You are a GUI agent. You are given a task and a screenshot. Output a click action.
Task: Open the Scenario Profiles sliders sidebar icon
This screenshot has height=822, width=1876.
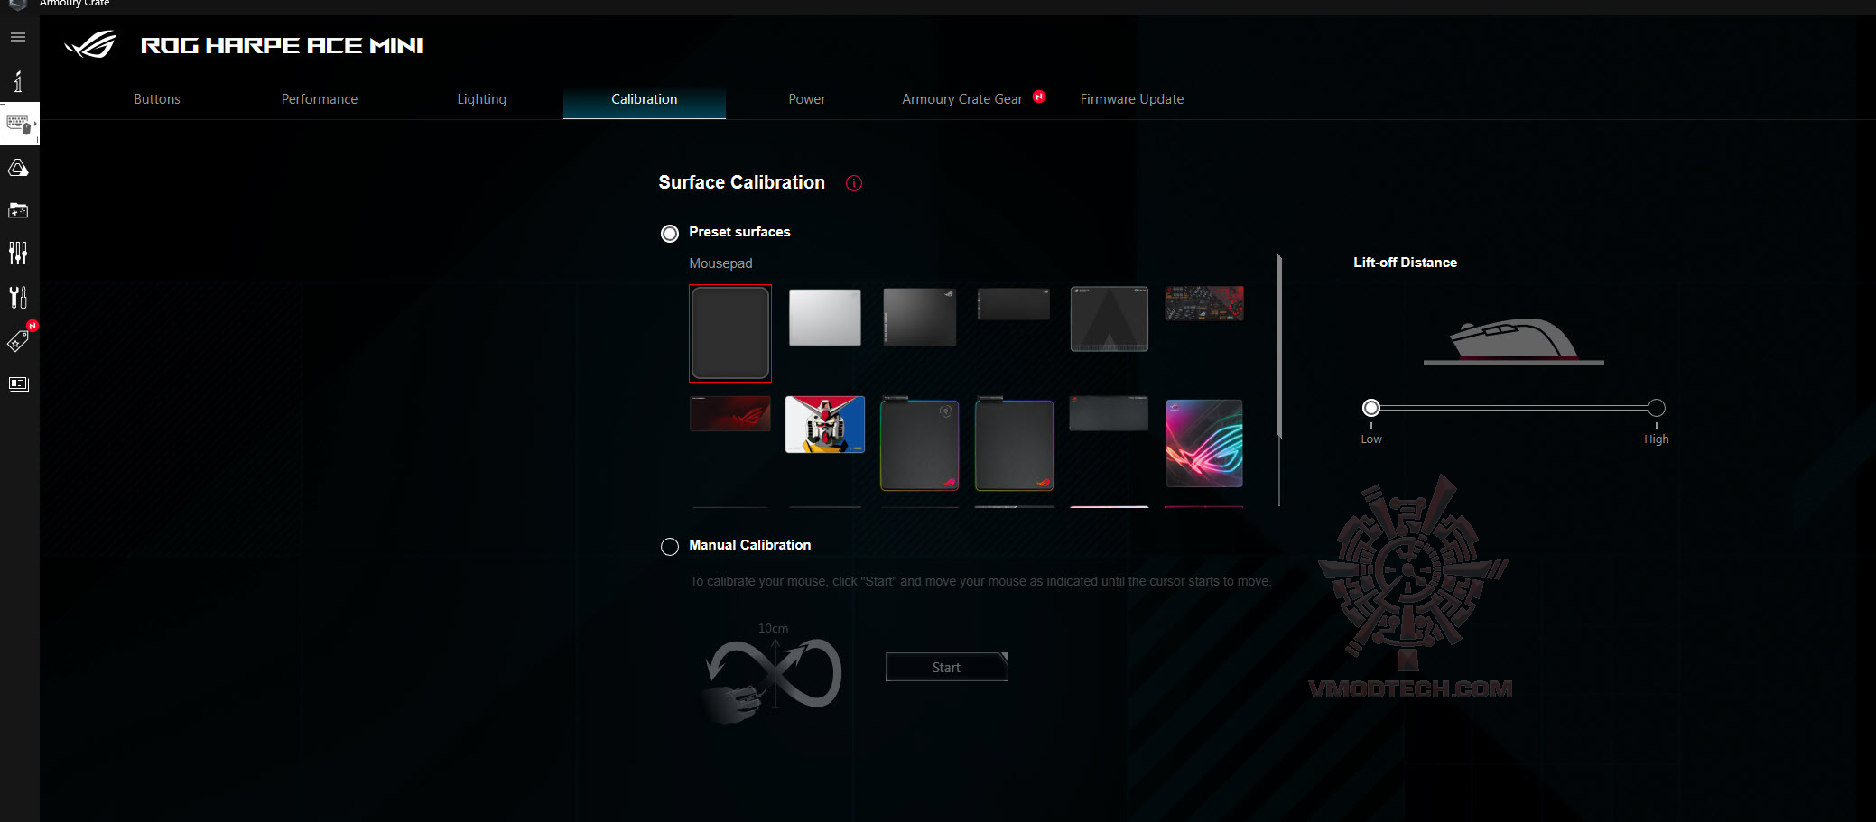pyautogui.click(x=18, y=253)
